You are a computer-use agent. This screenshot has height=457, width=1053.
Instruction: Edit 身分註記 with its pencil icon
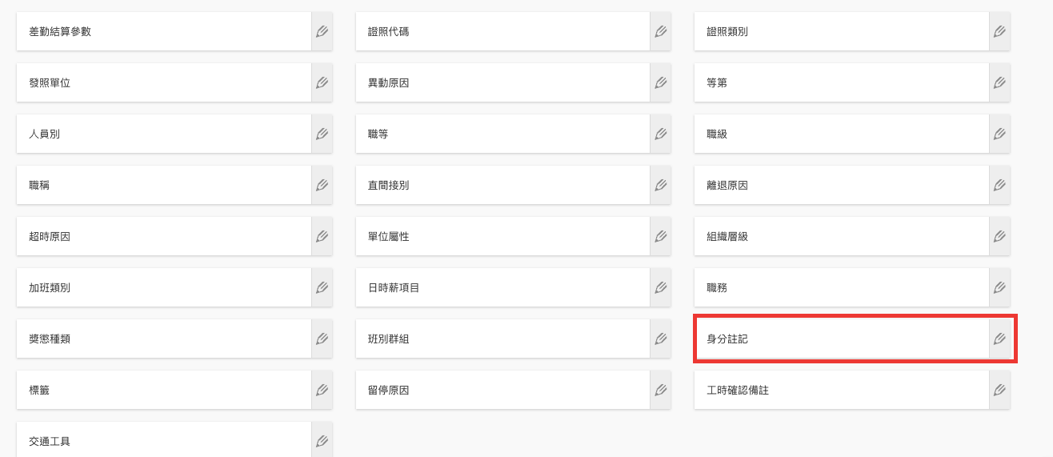pyautogui.click(x=999, y=339)
